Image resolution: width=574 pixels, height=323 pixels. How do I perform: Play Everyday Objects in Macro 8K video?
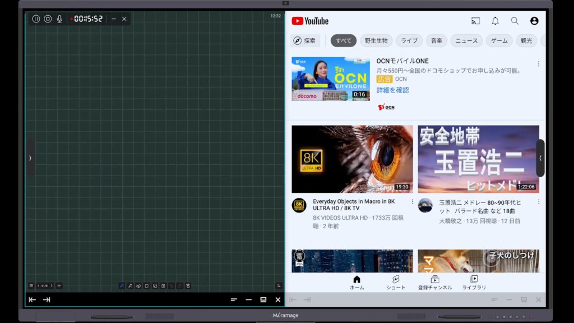point(352,159)
